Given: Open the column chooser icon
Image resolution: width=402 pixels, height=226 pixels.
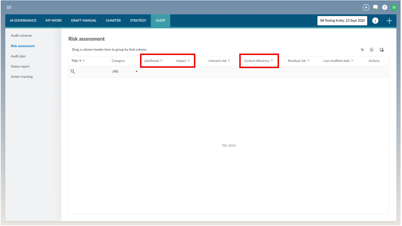Looking at the screenshot, I should tap(381, 50).
